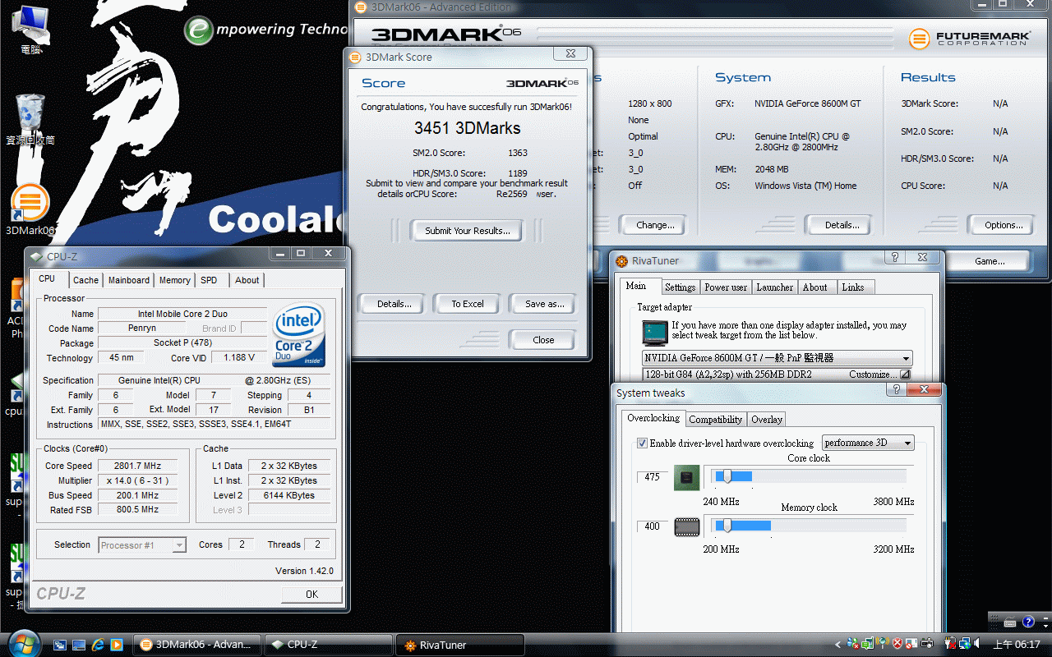This screenshot has width=1052, height=657.
Task: Click Change button in 3DMark06 settings
Action: (x=655, y=225)
